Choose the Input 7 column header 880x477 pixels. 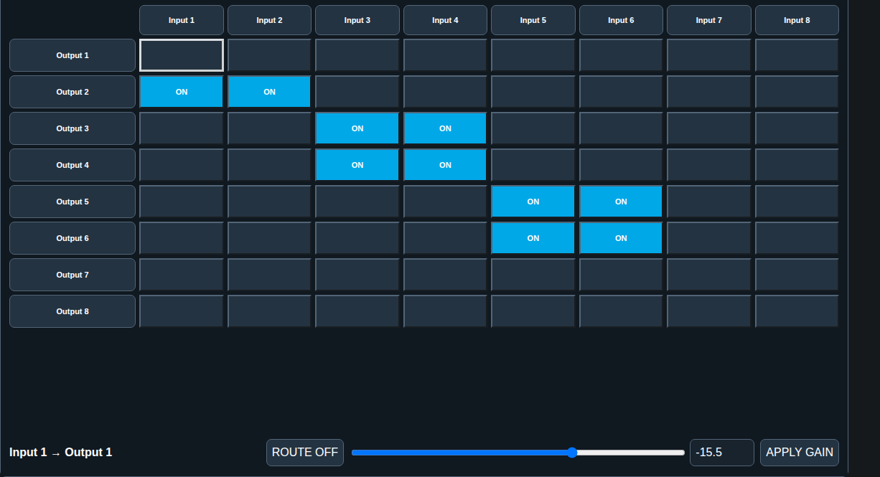[709, 20]
